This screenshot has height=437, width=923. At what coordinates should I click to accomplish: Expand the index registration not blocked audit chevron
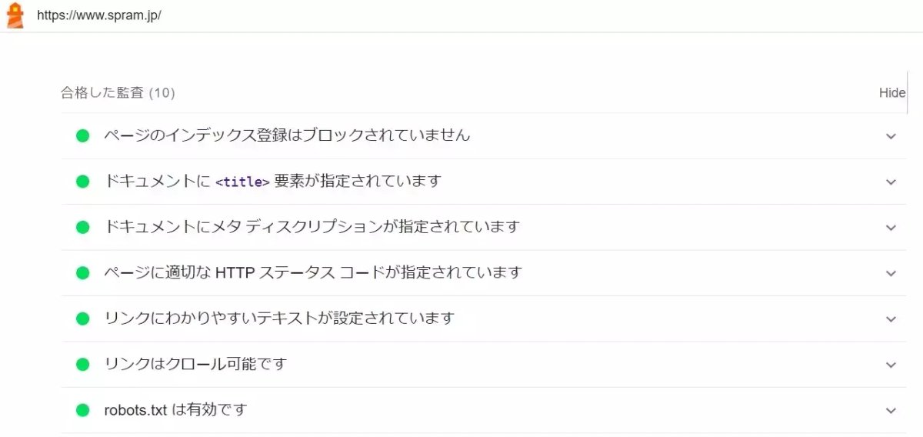point(891,136)
